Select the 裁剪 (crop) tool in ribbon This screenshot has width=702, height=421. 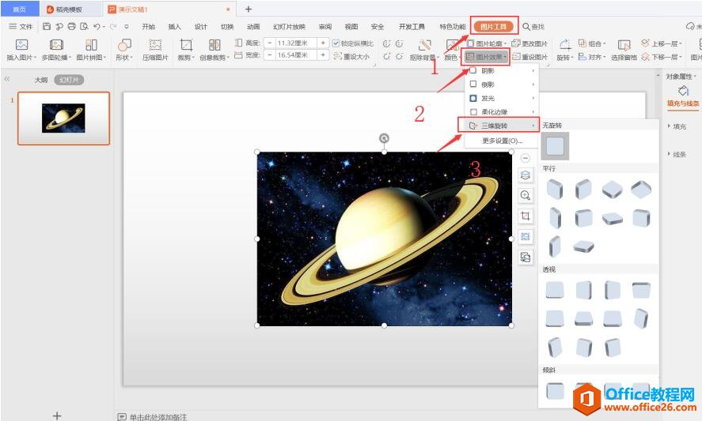(x=186, y=46)
